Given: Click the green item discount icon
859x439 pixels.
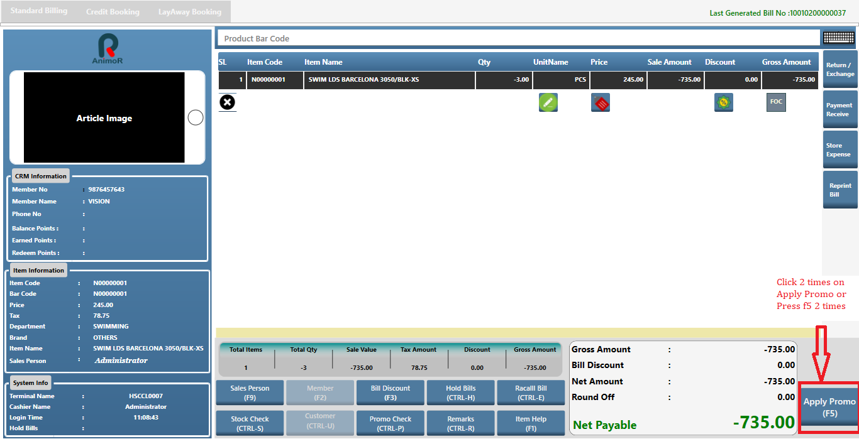Looking at the screenshot, I should click(724, 102).
